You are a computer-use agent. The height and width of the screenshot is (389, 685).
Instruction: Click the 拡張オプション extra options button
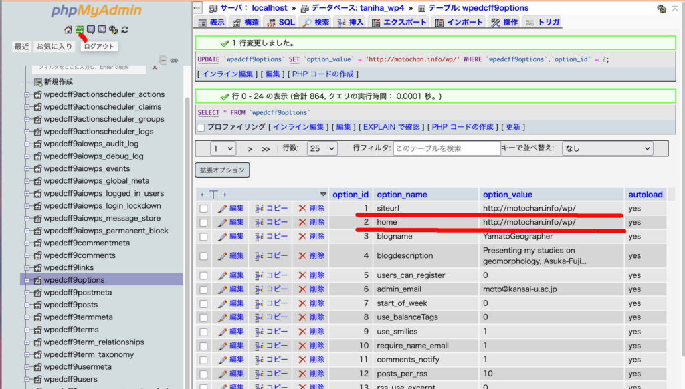[x=222, y=170]
